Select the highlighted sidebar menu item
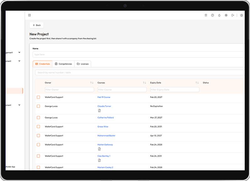 [14, 91]
